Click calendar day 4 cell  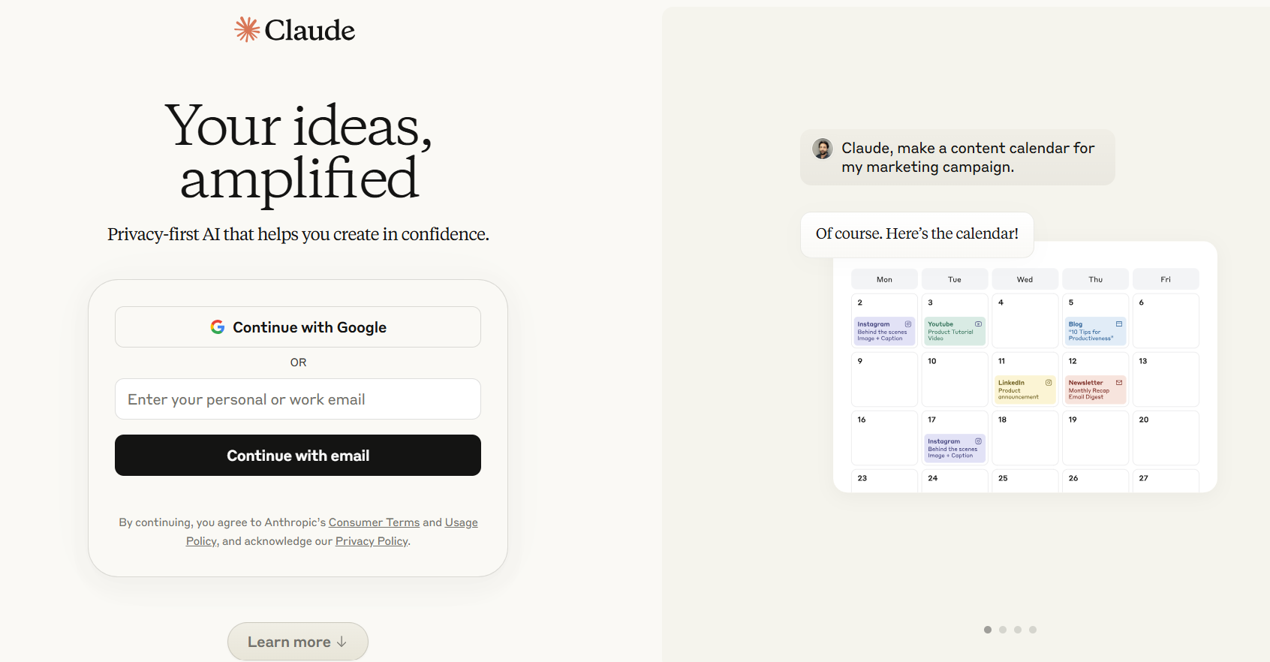click(1025, 321)
